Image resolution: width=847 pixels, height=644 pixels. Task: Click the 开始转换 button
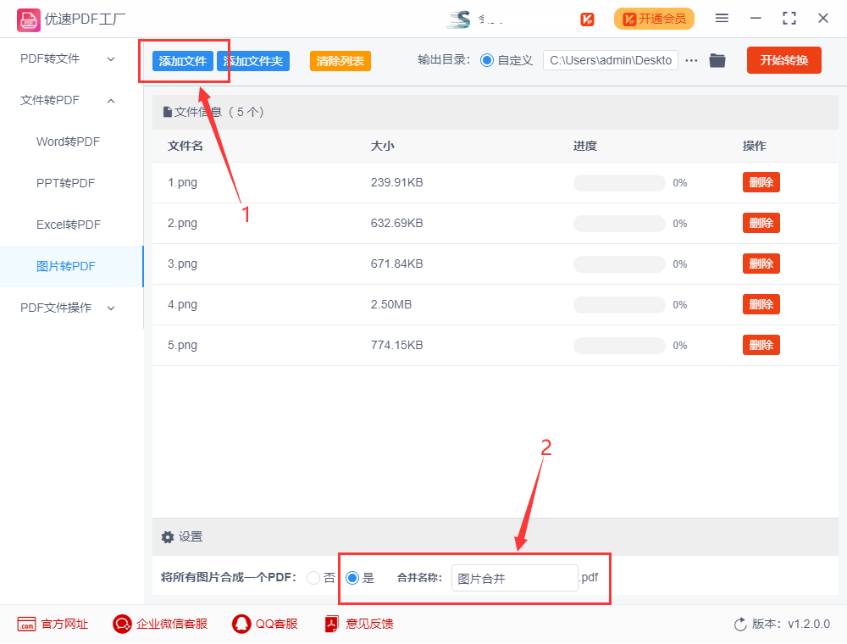point(783,60)
